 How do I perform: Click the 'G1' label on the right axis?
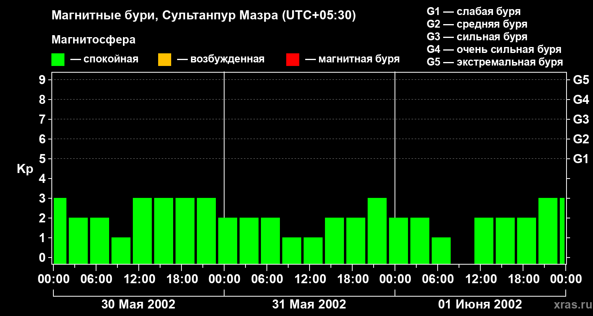[581, 159]
